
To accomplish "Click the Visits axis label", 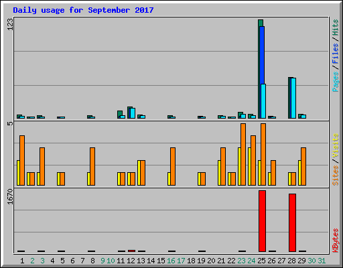I will 335,145.
